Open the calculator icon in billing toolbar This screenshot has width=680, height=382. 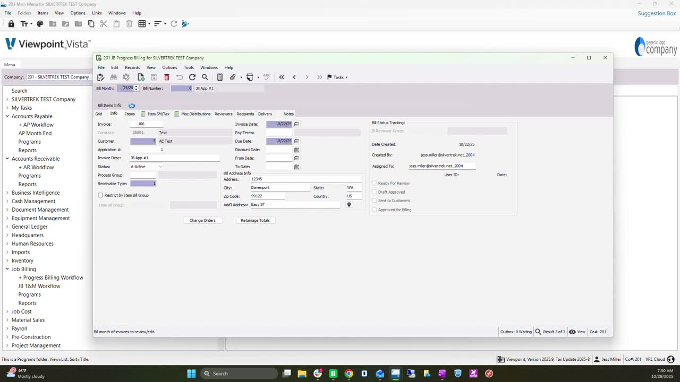point(220,77)
